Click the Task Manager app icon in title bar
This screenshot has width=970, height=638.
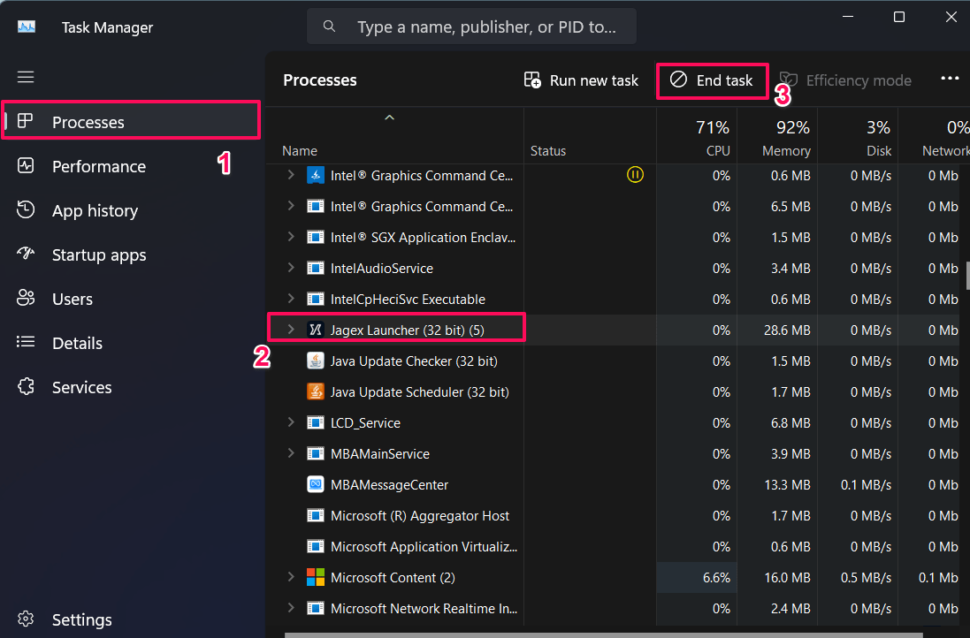coord(26,27)
